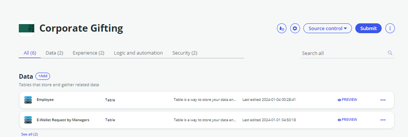Click the Employee table icon
The image size is (408, 137).
28,100
